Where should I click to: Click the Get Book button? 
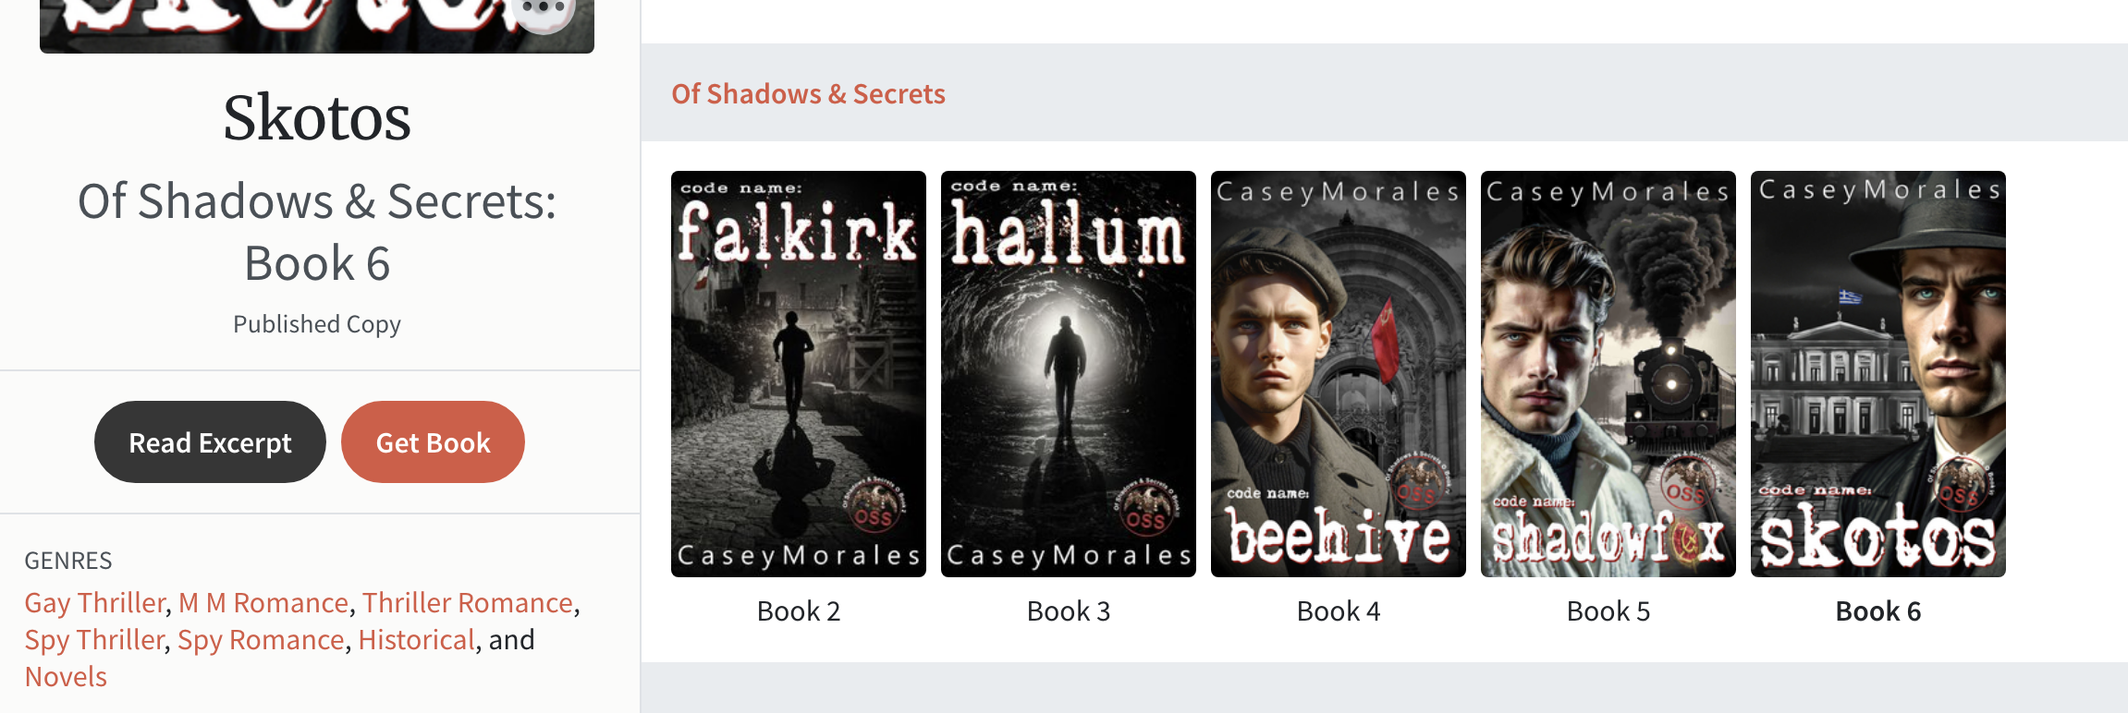[433, 442]
